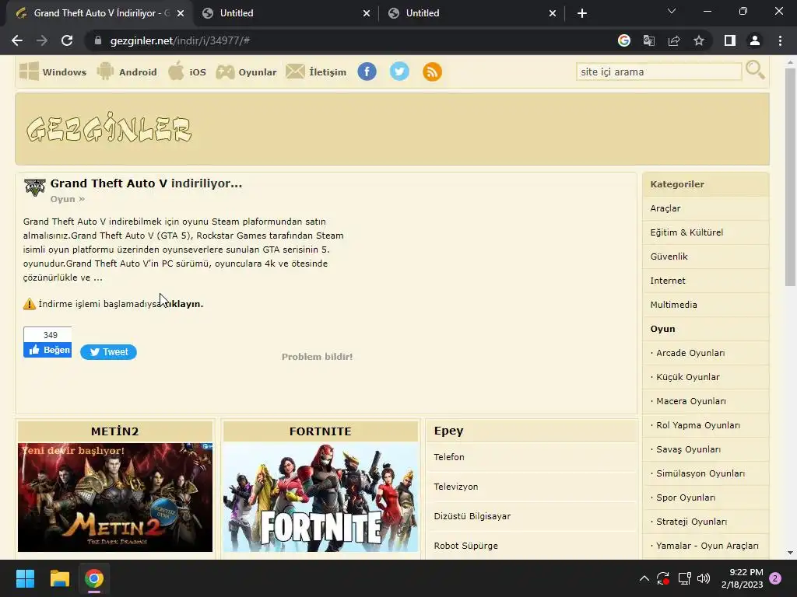Visit the site's Facebook page icon
This screenshot has height=597, width=797.
tap(367, 72)
